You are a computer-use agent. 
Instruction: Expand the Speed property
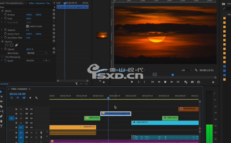point(2,60)
